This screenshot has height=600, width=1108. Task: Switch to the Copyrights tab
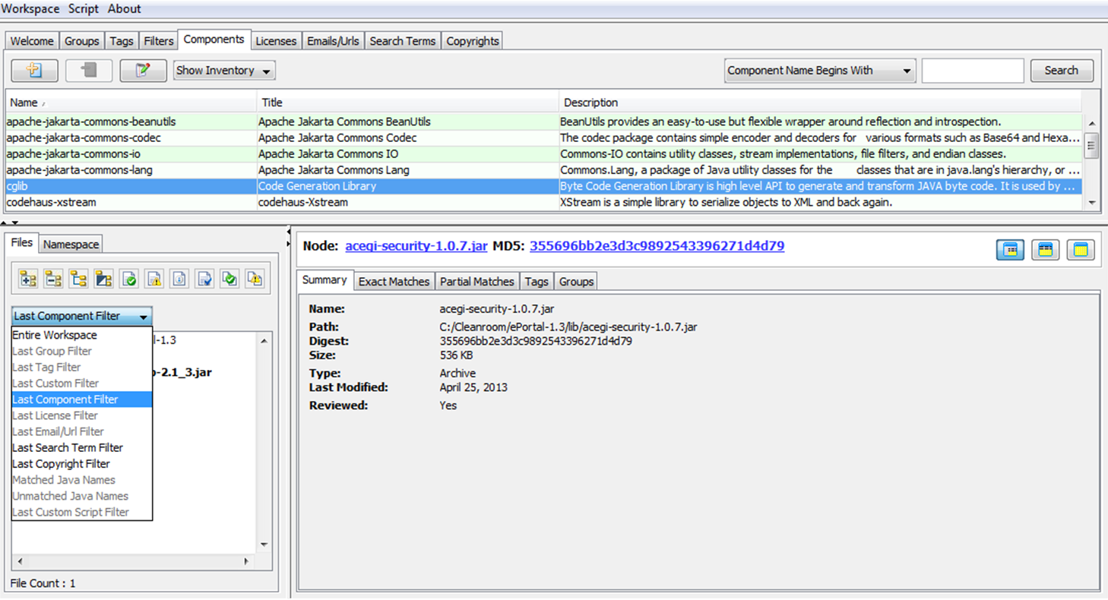(473, 41)
